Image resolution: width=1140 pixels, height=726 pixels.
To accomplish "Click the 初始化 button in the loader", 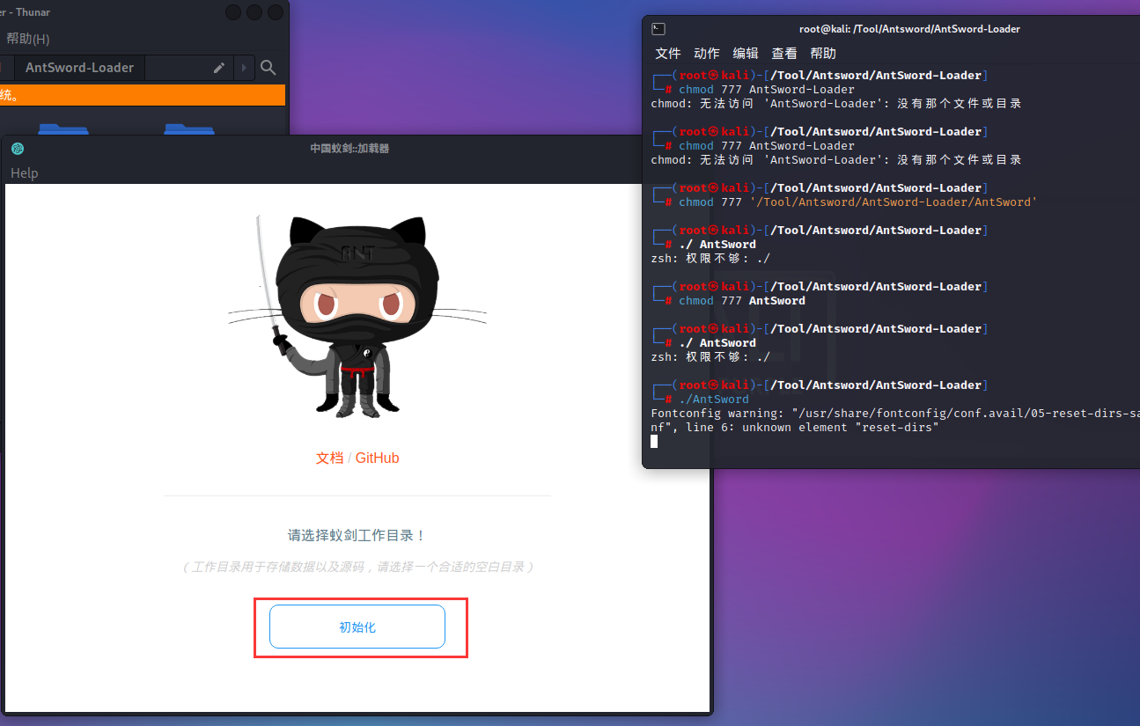I will pos(357,627).
